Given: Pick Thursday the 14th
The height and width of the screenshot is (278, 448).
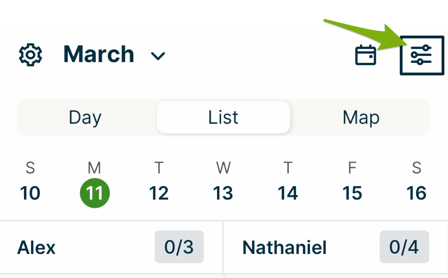Looking at the screenshot, I should point(288,193).
